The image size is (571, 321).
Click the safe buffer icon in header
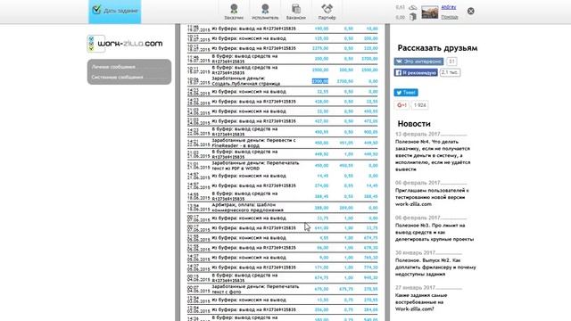413,17
